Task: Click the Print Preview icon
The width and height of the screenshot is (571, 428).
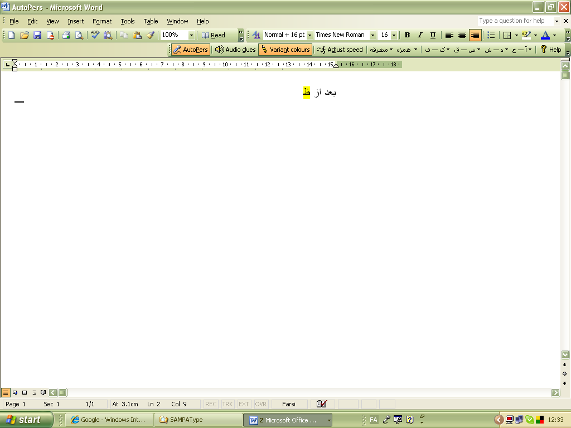Action: 79,35
